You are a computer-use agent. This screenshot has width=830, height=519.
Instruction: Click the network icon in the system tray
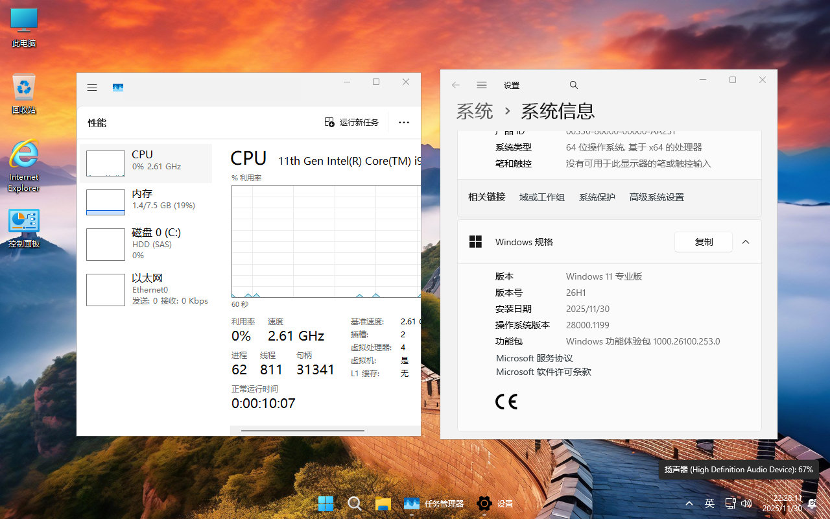click(x=731, y=503)
